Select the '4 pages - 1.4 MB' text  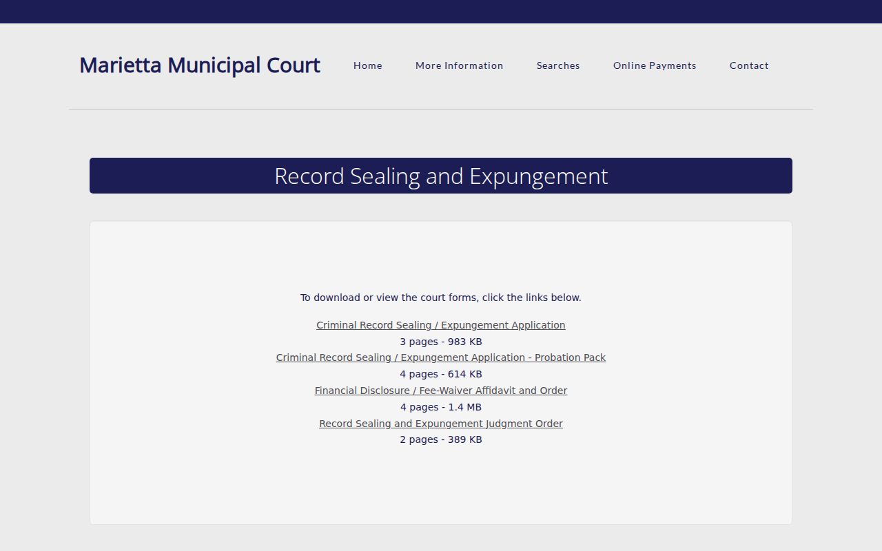tap(441, 407)
